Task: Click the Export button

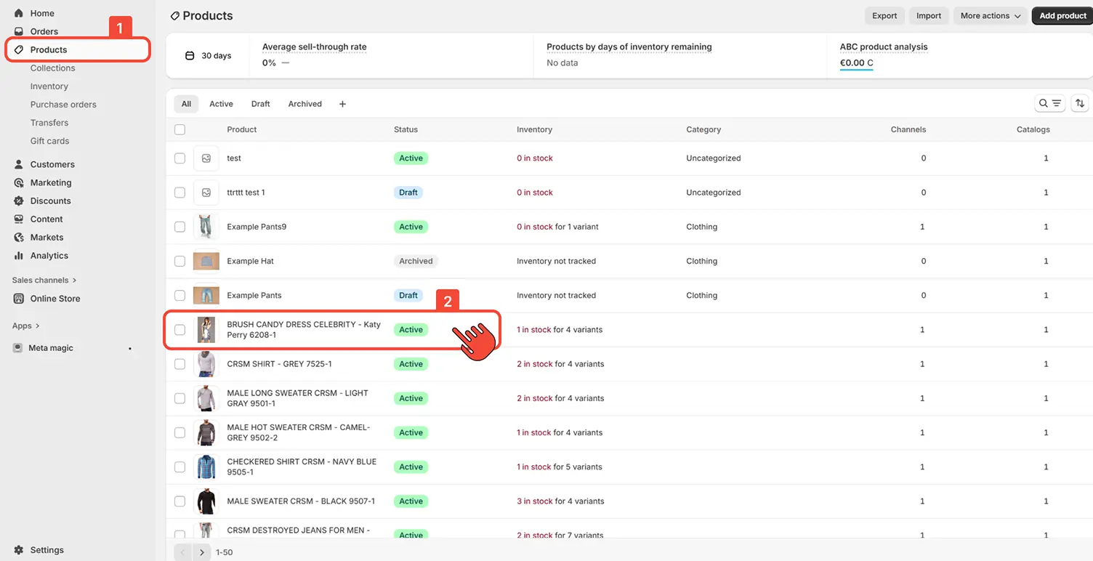Action: [x=884, y=16]
